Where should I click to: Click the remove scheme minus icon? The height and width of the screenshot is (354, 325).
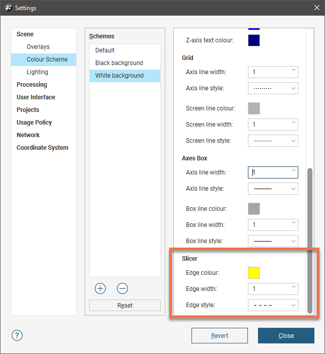click(x=122, y=288)
